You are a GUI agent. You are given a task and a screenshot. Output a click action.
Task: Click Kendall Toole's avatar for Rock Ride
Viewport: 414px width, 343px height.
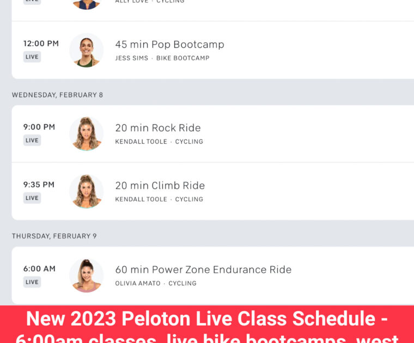pyautogui.click(x=86, y=133)
